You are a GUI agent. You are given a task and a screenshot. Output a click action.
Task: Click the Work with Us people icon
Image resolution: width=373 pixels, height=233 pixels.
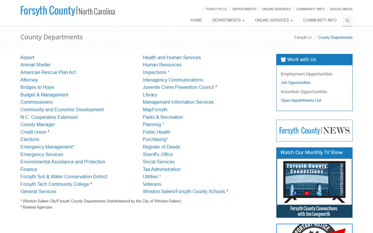tap(283, 59)
